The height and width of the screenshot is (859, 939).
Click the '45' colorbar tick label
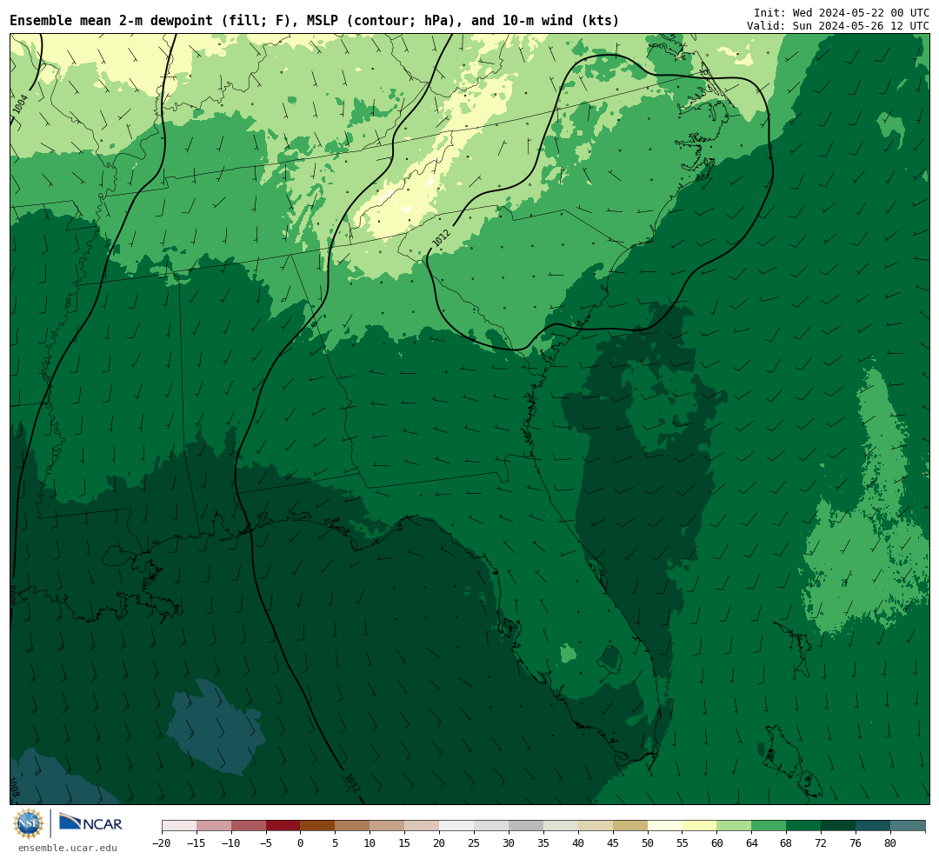[613, 842]
